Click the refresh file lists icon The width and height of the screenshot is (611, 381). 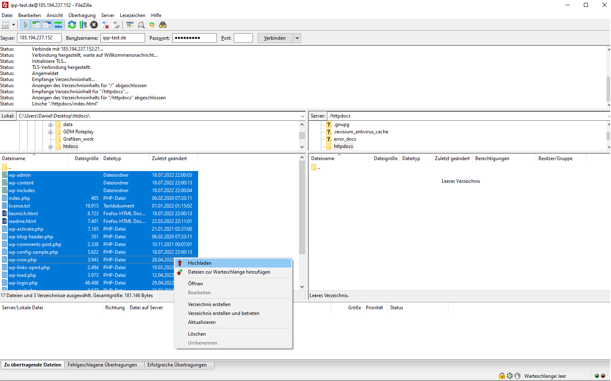(x=72, y=25)
